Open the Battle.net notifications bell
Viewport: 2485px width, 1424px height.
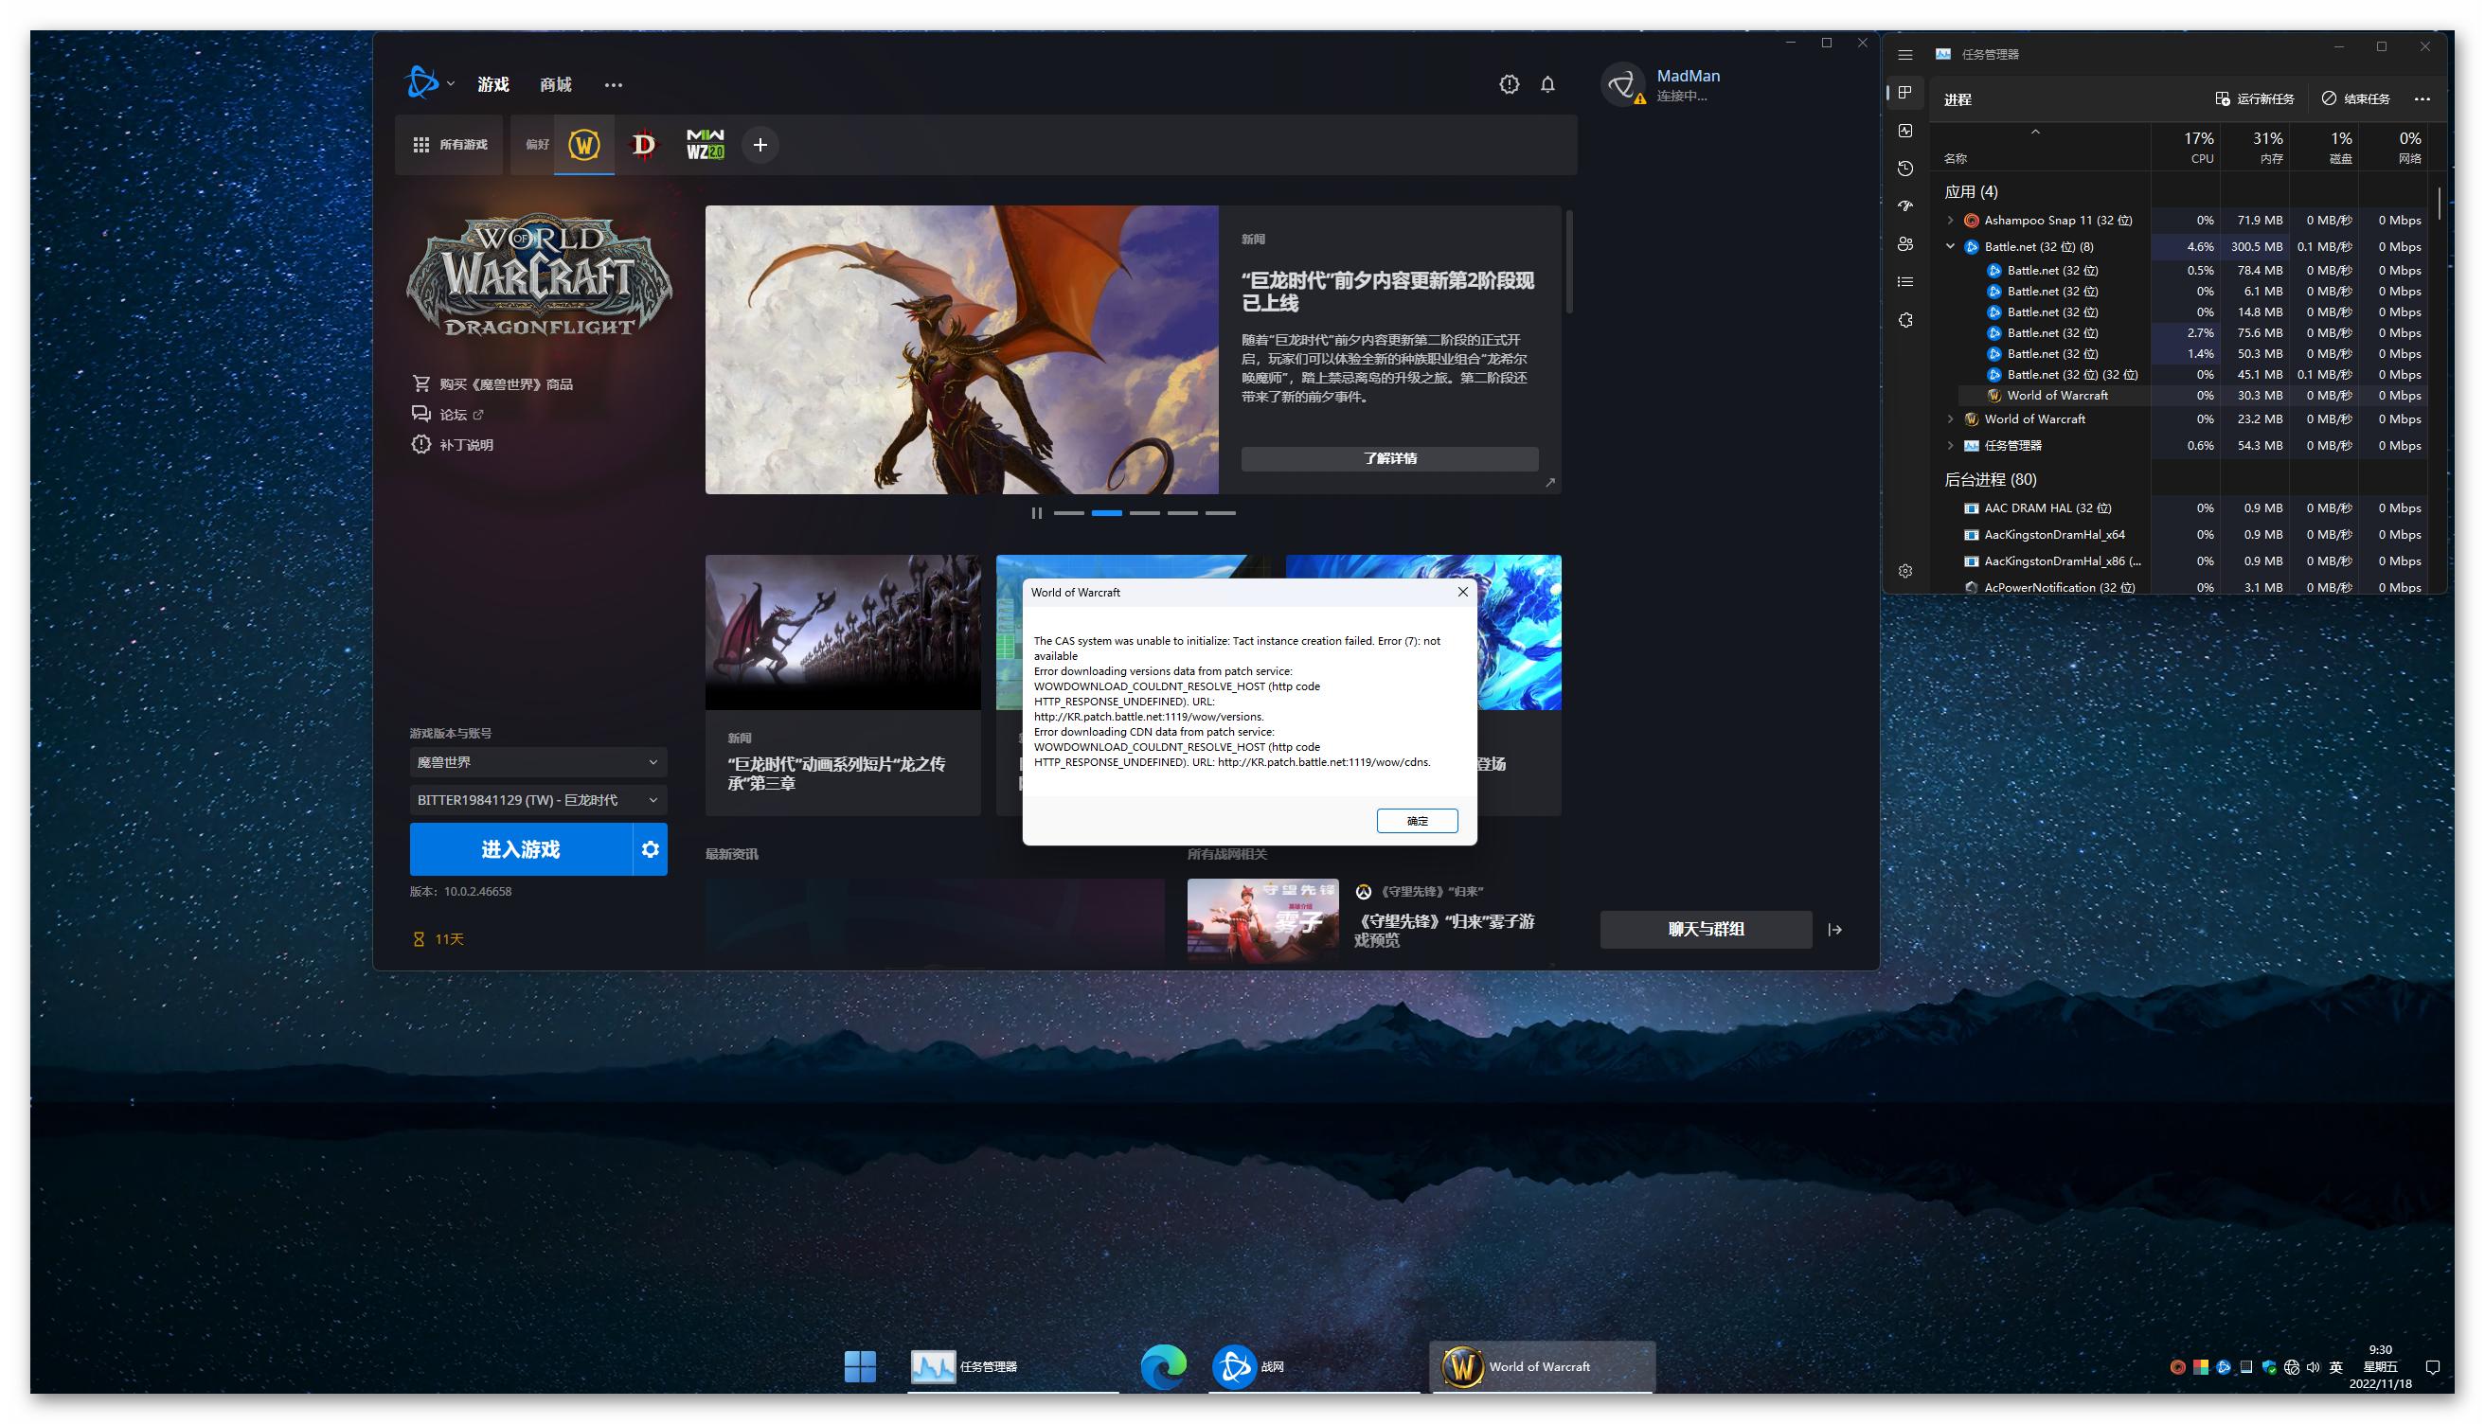point(1547,85)
